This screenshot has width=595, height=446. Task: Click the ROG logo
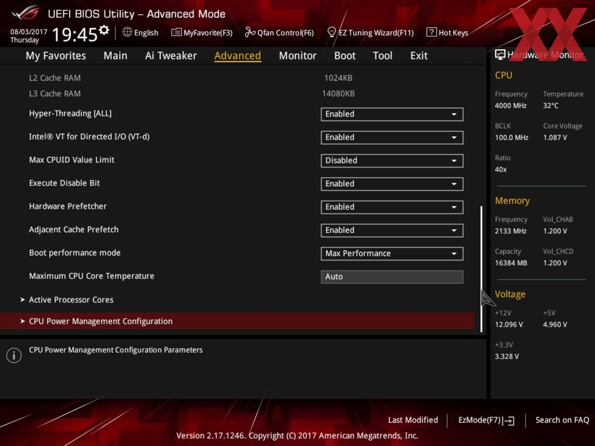(25, 14)
